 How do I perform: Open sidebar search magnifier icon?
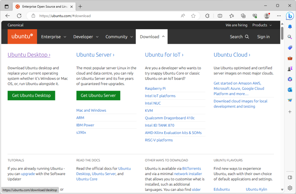tap(290, 37)
